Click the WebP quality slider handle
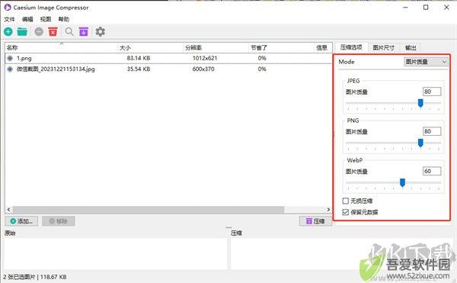The image size is (457, 283). click(x=402, y=182)
